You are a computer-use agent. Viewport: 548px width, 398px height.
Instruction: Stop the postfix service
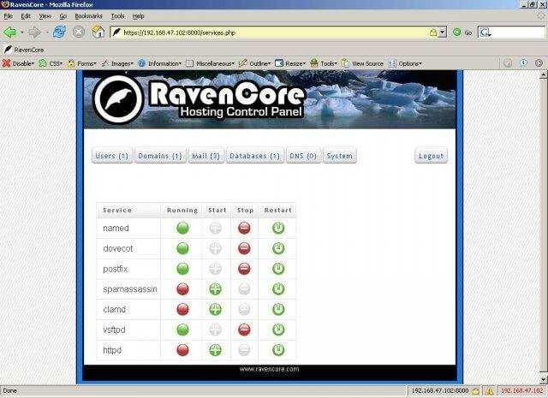244,269
